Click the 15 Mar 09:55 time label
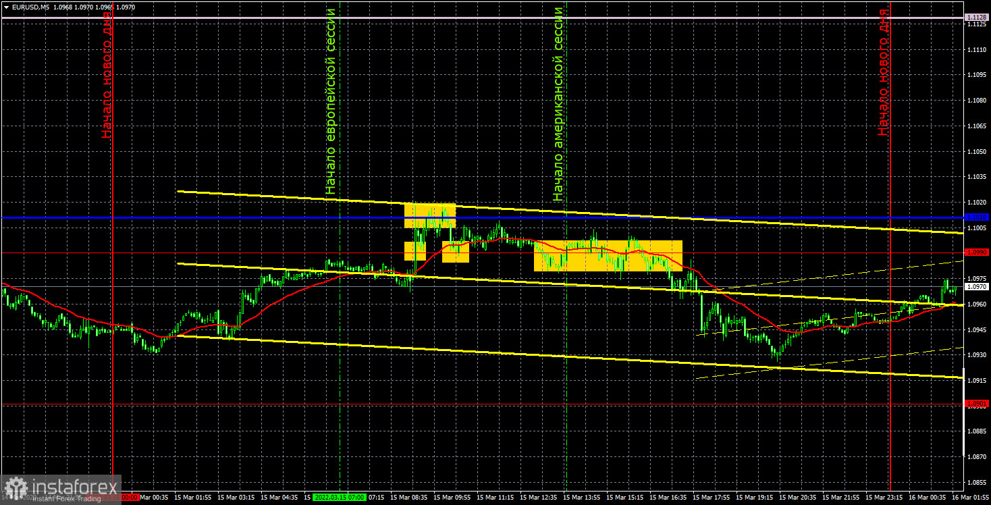 point(452,497)
